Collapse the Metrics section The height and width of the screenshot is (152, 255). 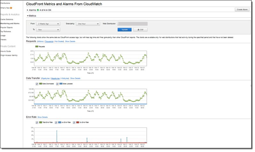click(28, 16)
